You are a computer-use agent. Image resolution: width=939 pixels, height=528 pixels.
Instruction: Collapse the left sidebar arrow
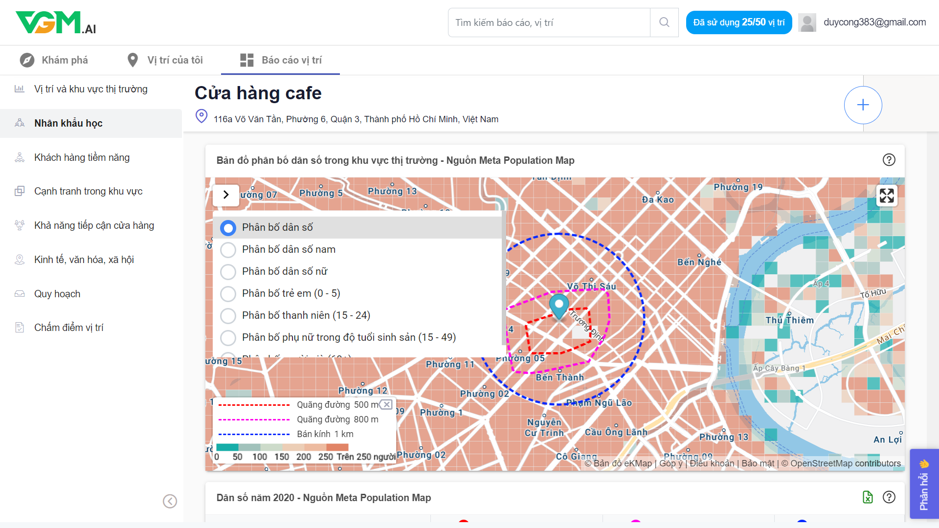(170, 501)
